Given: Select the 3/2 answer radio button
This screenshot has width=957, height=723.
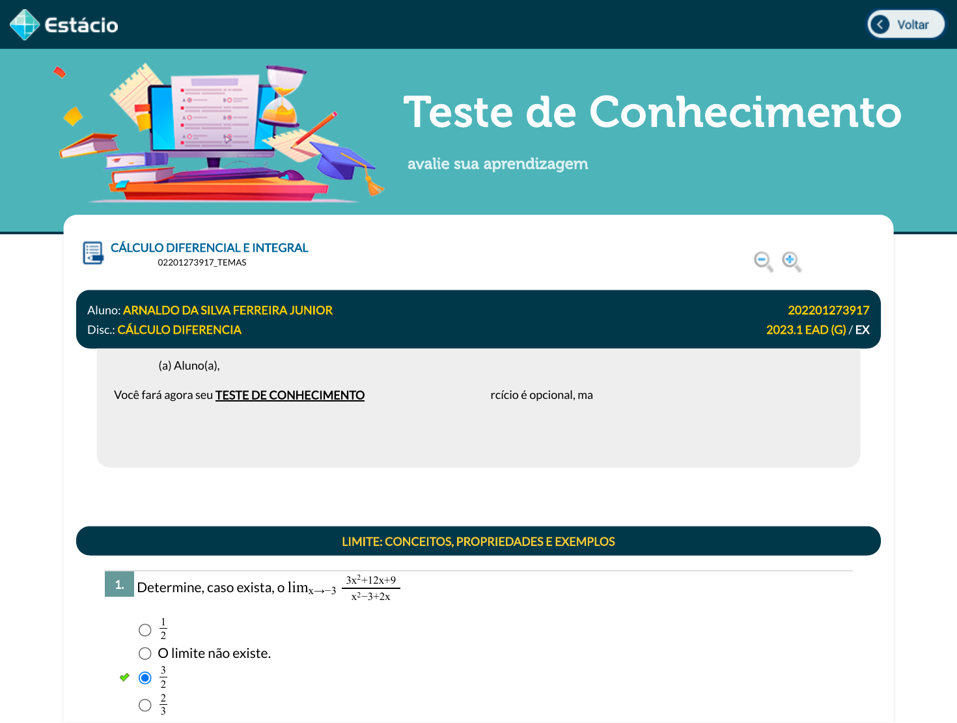Looking at the screenshot, I should [x=145, y=678].
